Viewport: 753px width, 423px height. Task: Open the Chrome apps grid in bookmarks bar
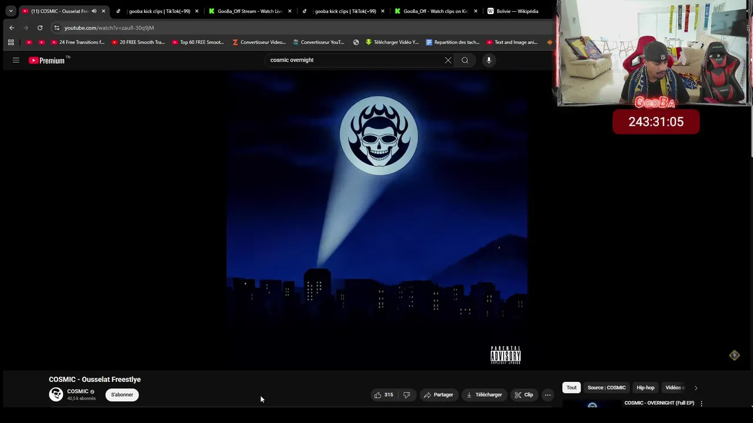pos(11,42)
